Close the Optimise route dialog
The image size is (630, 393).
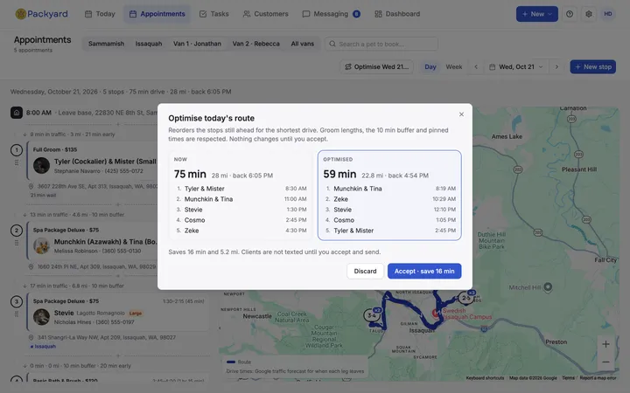(x=461, y=114)
